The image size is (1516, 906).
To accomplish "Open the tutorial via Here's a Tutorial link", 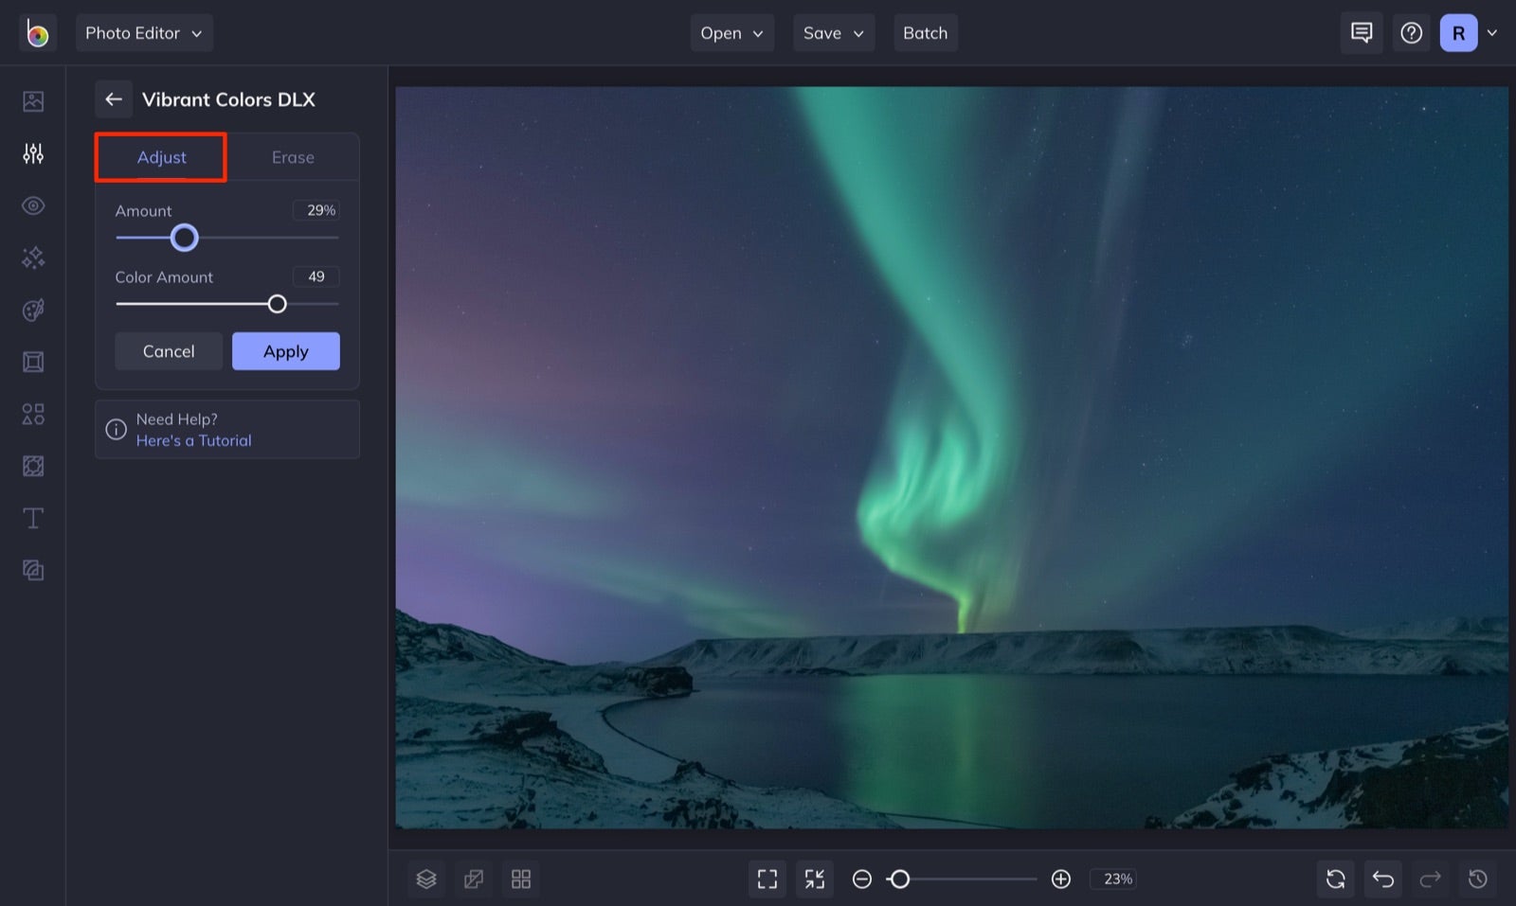I will coord(194,440).
